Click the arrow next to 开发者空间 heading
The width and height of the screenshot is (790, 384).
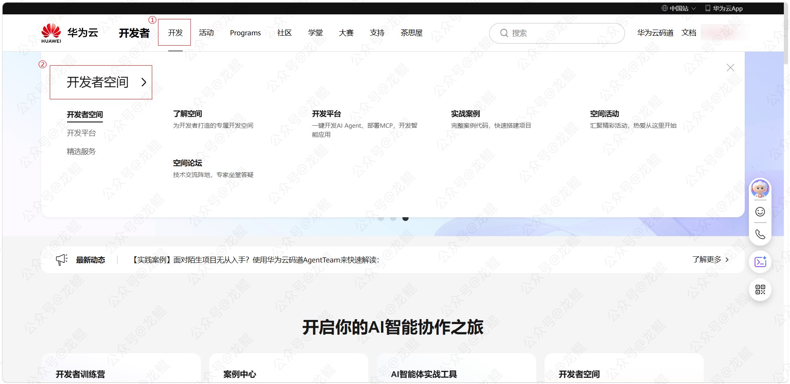[144, 82]
